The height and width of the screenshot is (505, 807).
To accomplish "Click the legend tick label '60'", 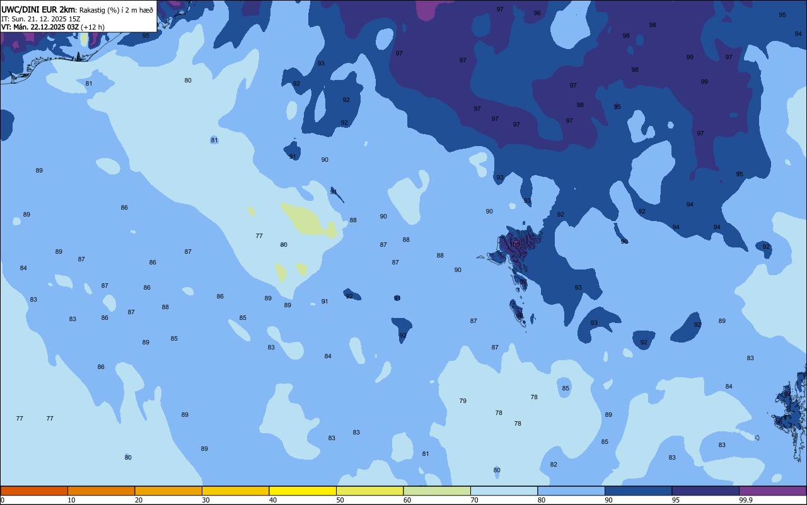I will point(407,500).
